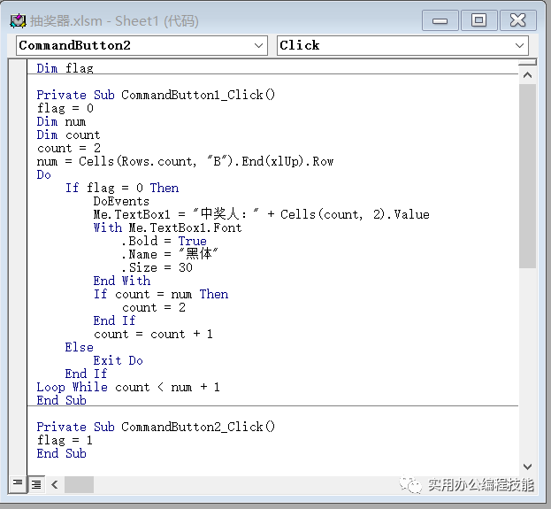Click the last 'End Sub' line
Image resolution: width=551 pixels, height=509 pixels.
pyautogui.click(x=62, y=453)
